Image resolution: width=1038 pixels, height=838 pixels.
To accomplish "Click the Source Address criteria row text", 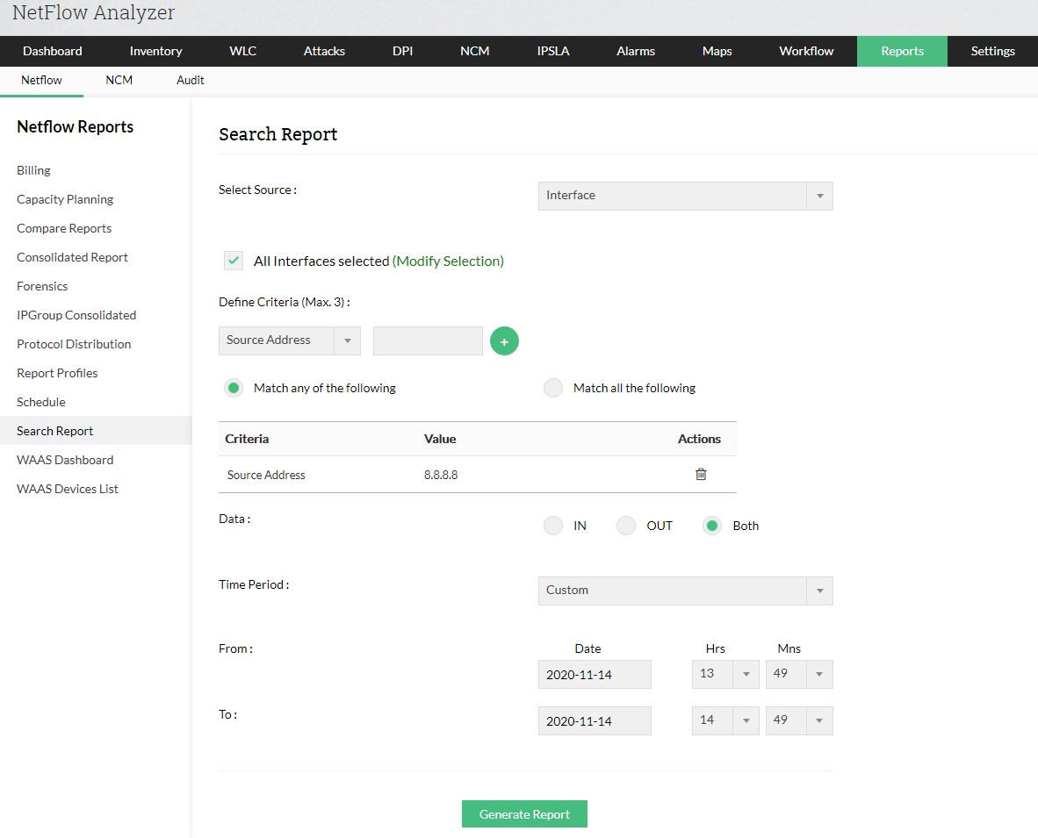I will point(266,475).
